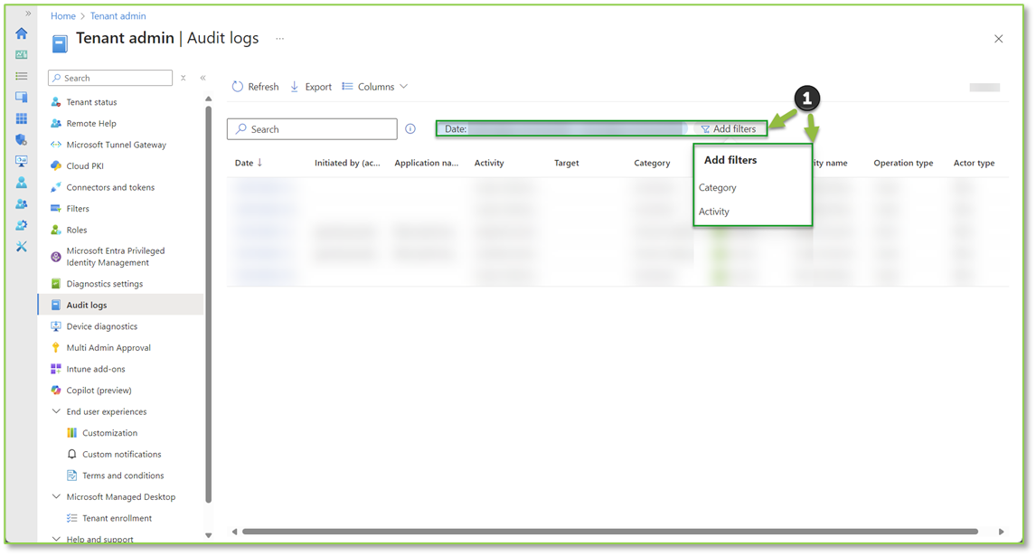Select the Apps grid icon
Screen dimensions: 1036x556
click(22, 118)
